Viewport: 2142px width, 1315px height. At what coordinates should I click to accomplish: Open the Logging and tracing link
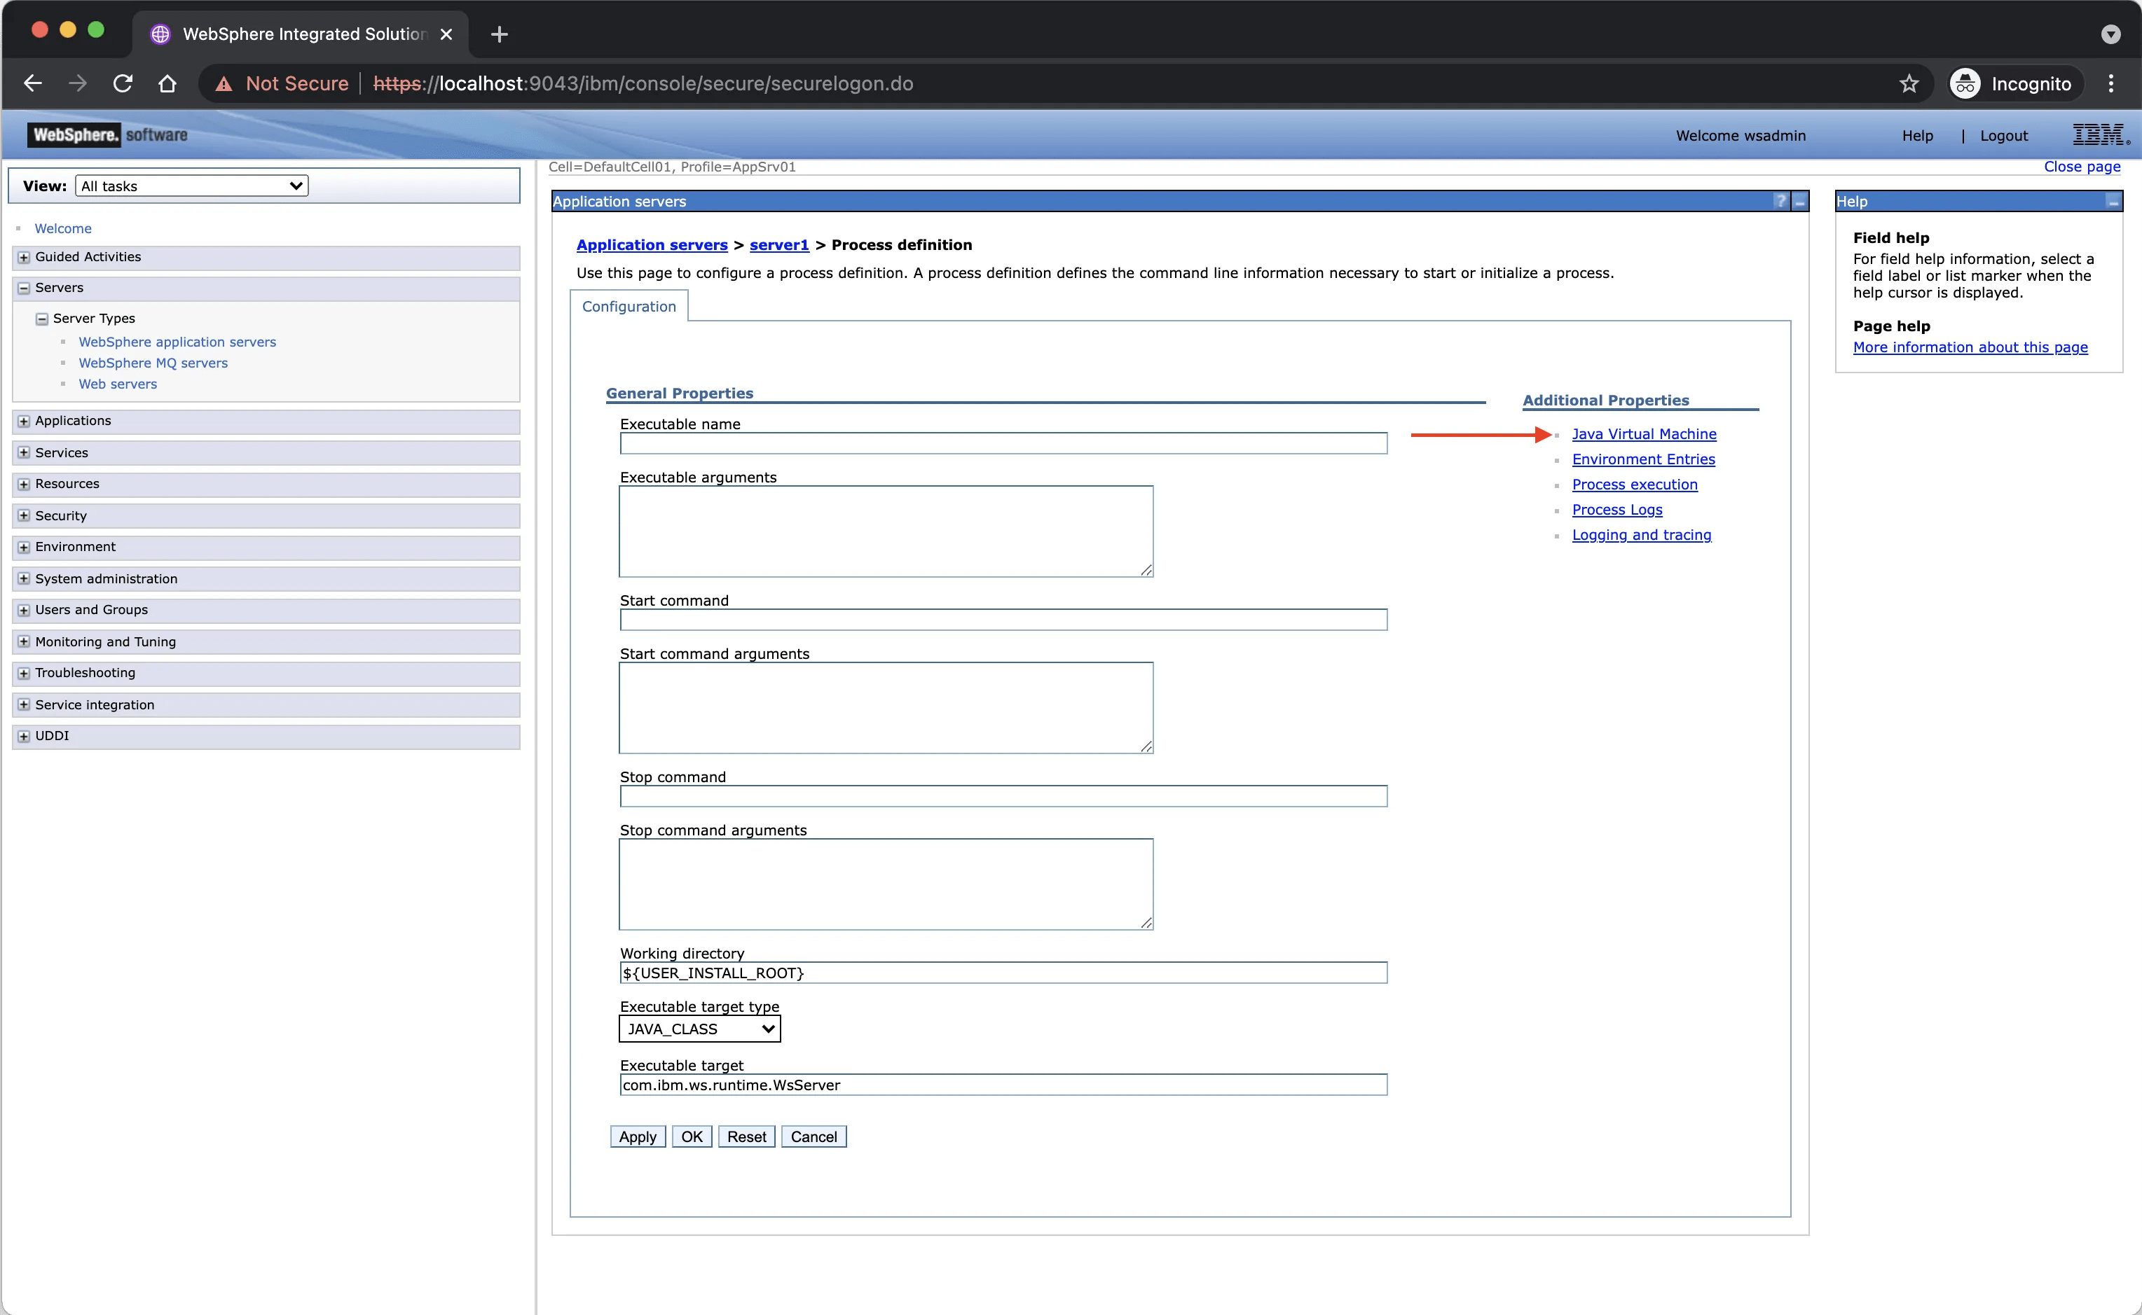(x=1641, y=535)
